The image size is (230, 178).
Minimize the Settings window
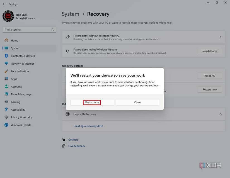point(208,3)
